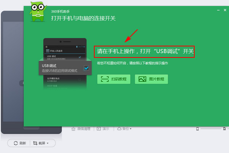Click the phone illustration with developer options
The image size is (229, 153).
point(65,64)
